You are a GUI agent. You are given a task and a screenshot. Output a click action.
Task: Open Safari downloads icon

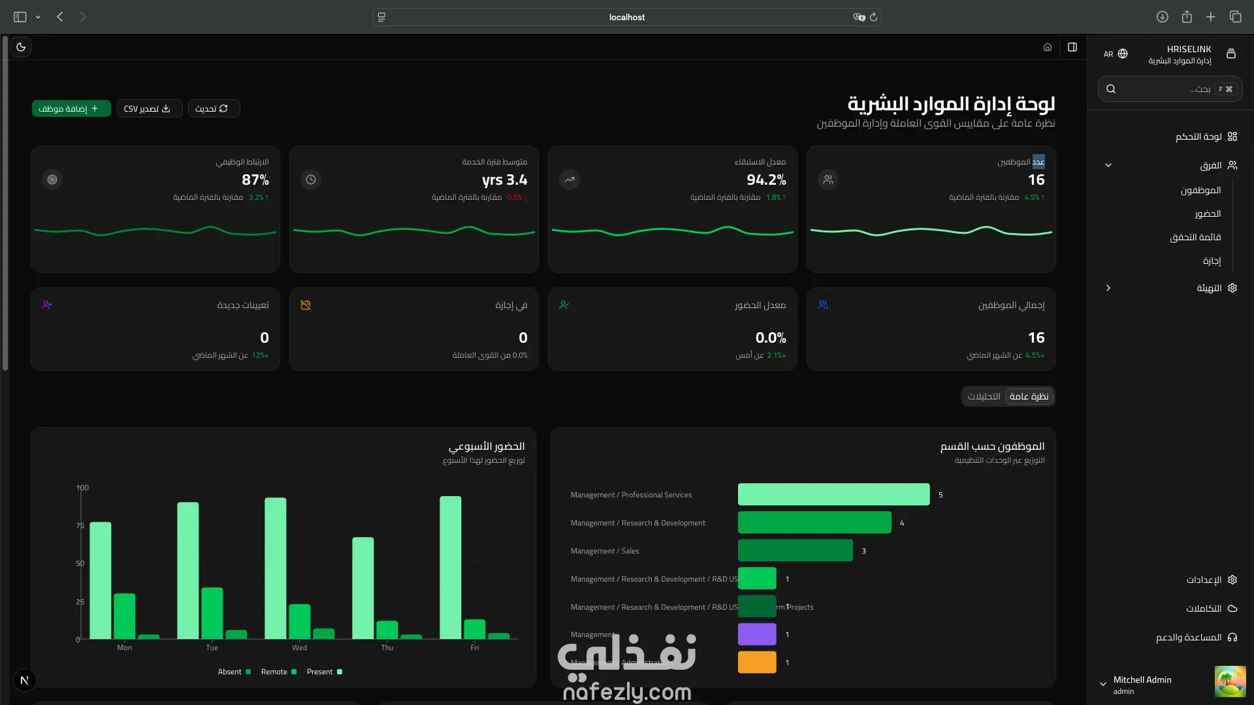click(x=1163, y=17)
